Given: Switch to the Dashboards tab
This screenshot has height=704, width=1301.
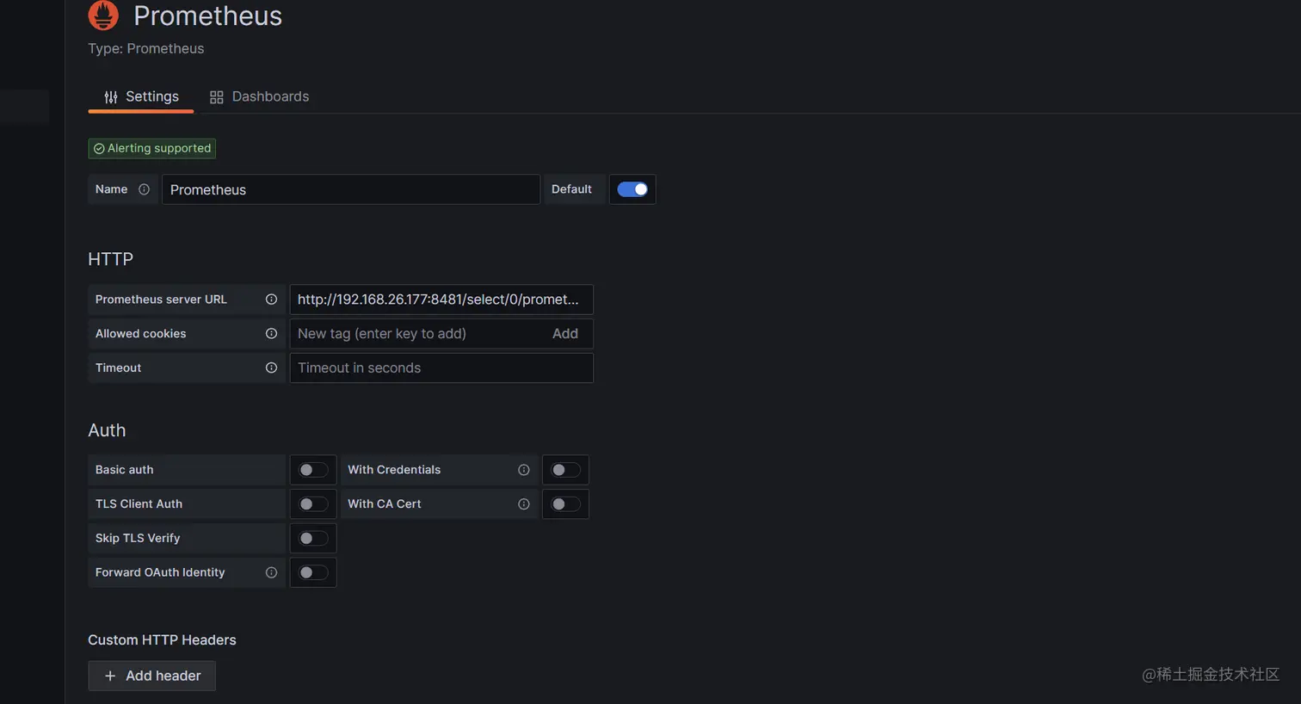Looking at the screenshot, I should pos(259,96).
